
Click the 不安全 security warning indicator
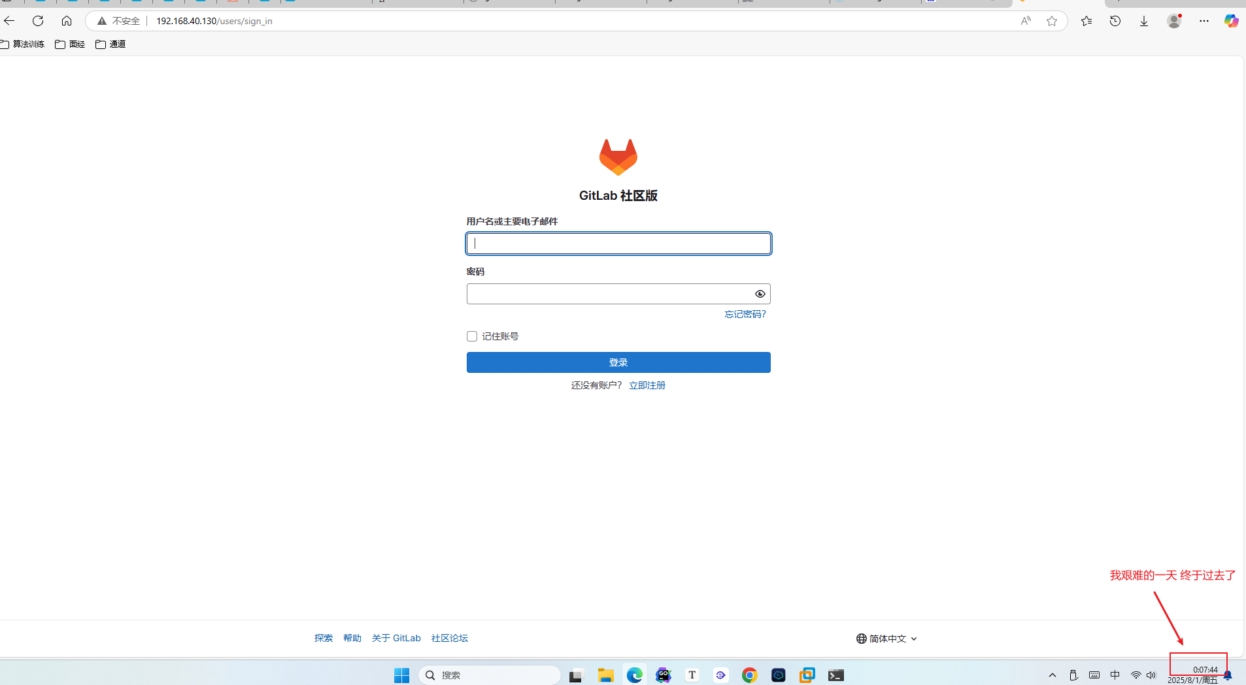click(x=118, y=21)
